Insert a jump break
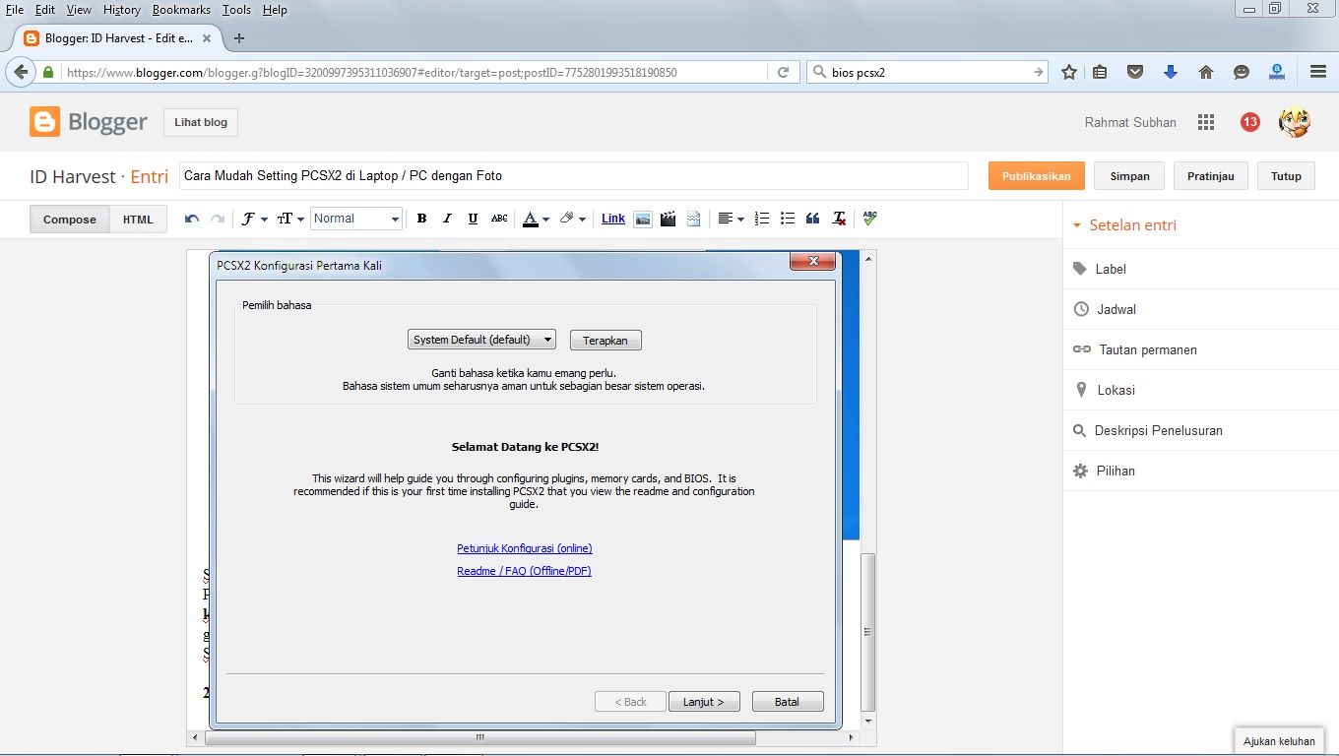Screen dimensions: 1339x756 click(x=693, y=219)
